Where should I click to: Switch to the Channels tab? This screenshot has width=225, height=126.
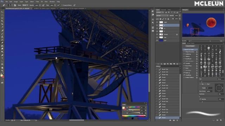point(163,10)
